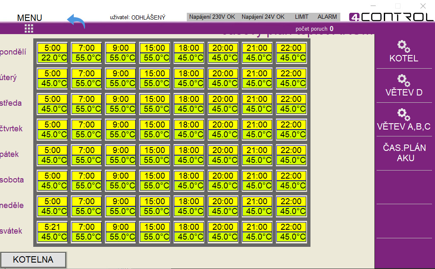Click the úterý row label
Screen dimensions: 435x269
(9, 77)
